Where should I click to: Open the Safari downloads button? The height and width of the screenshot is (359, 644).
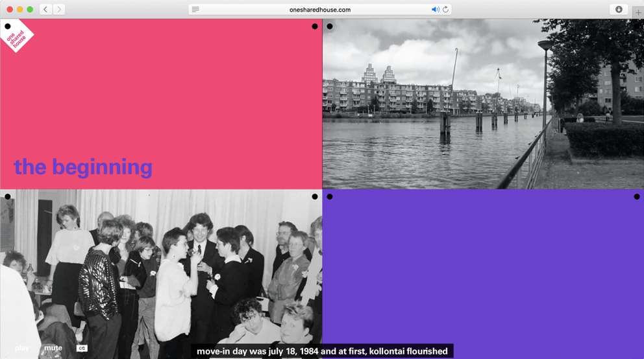click(x=619, y=10)
